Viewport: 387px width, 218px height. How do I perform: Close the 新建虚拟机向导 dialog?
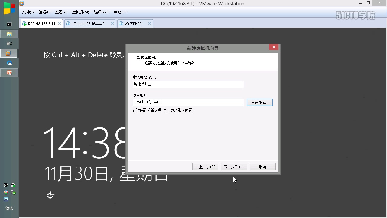click(274, 47)
